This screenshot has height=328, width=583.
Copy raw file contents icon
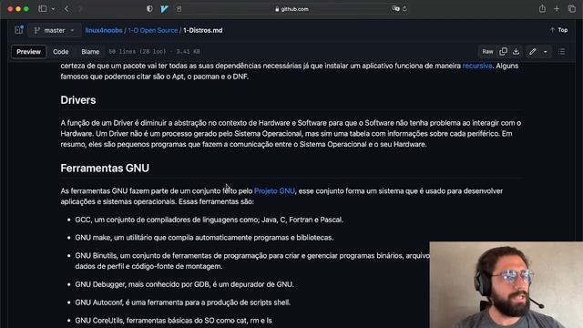click(x=503, y=52)
